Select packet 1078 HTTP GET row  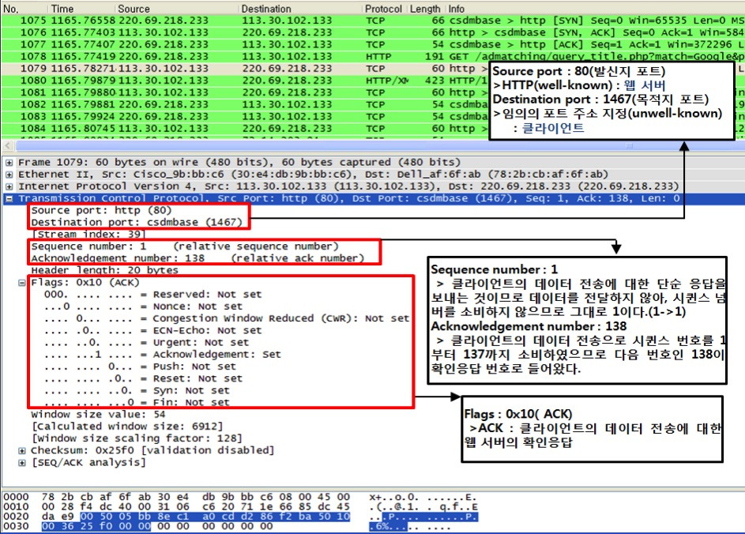[x=373, y=57]
